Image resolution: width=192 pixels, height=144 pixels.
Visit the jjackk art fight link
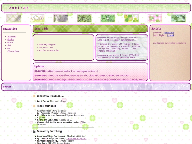tap(171, 36)
